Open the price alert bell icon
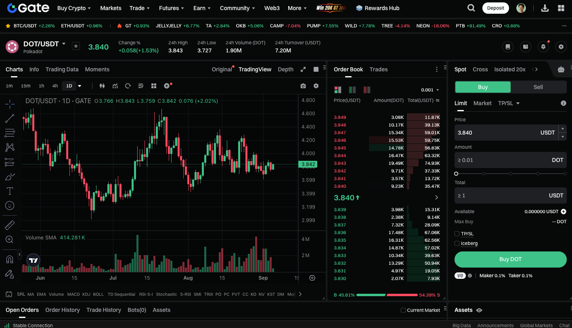572x328 pixels. coord(543,47)
